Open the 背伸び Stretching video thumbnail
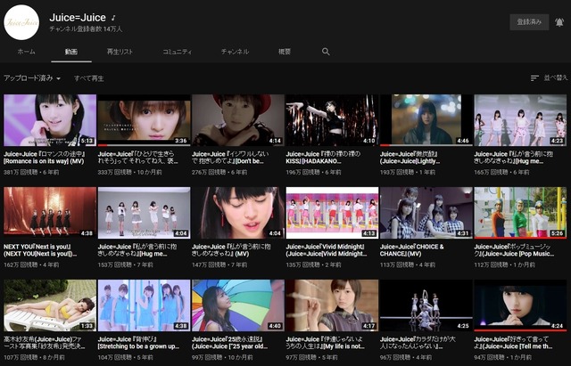 point(144,305)
